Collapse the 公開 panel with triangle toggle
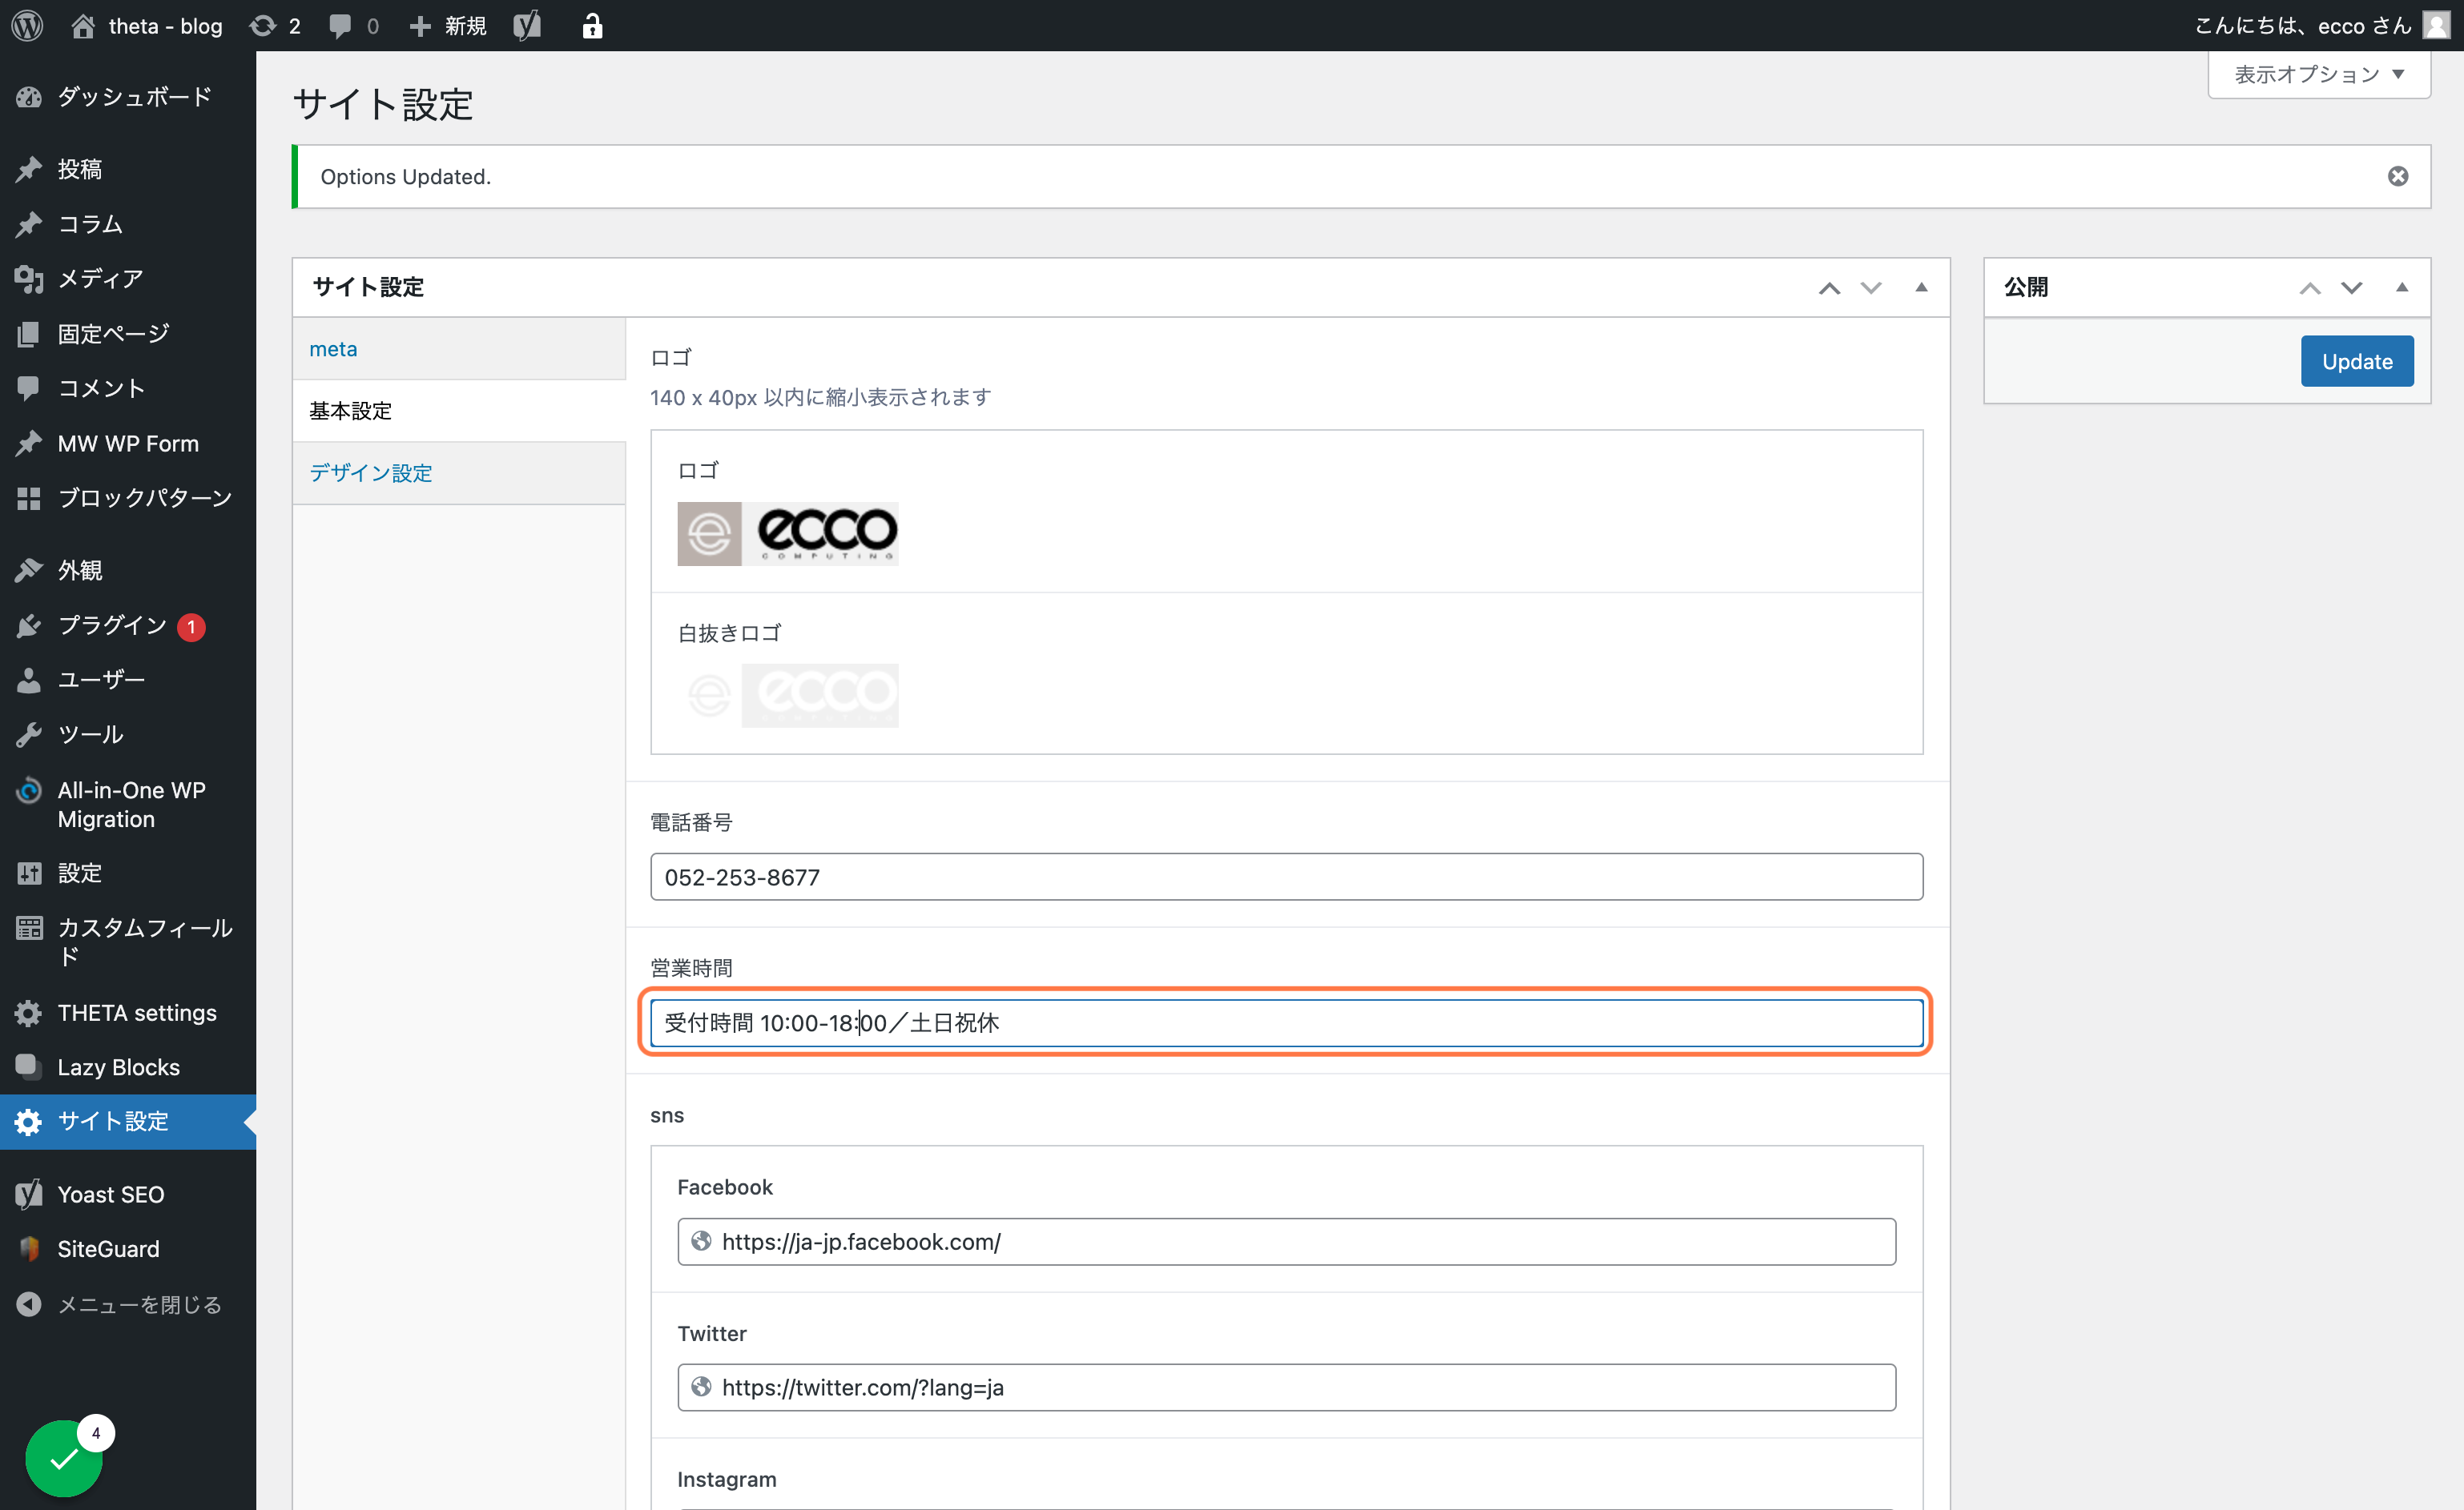Image resolution: width=2464 pixels, height=1510 pixels. (x=2402, y=287)
